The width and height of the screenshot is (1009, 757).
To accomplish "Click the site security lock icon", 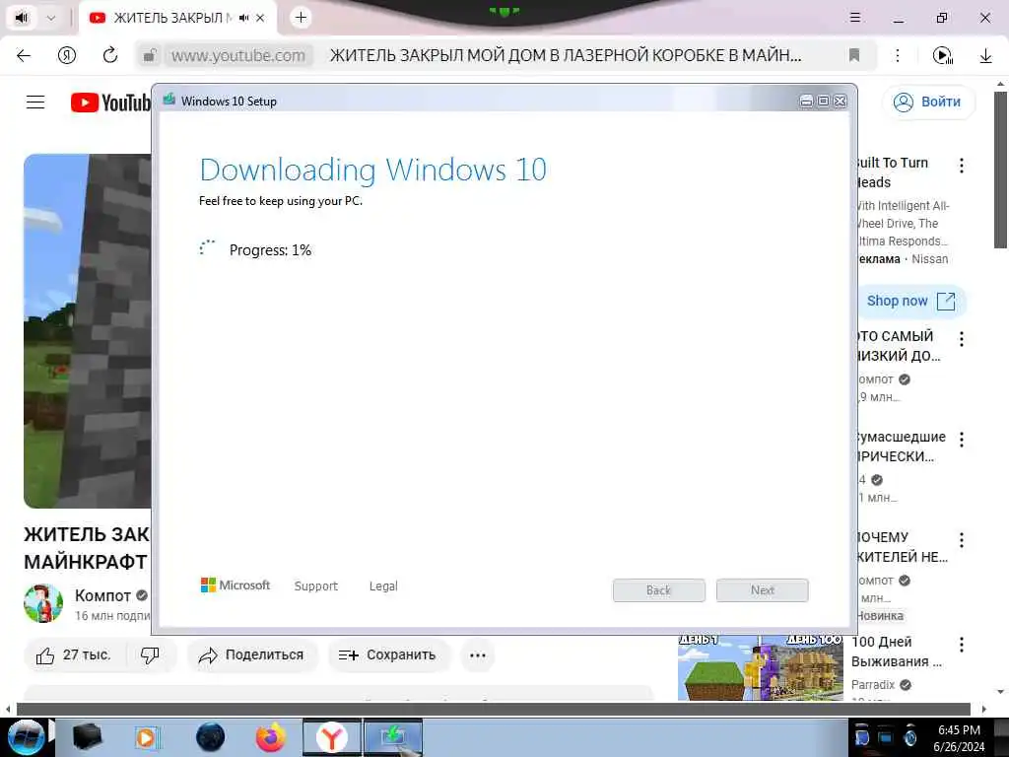I will tap(149, 55).
